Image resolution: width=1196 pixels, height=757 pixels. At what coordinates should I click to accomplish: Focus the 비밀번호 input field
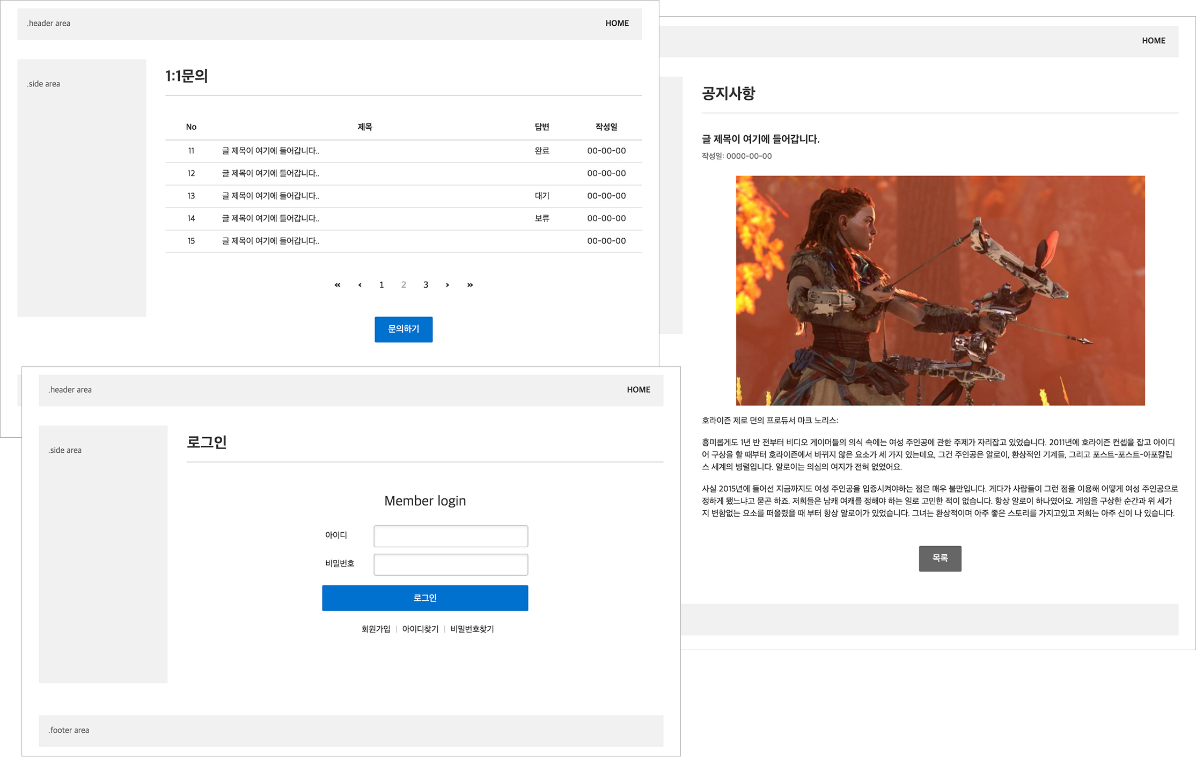point(451,564)
